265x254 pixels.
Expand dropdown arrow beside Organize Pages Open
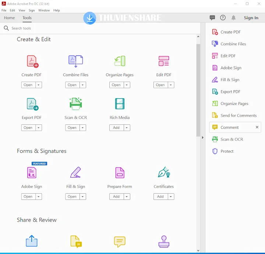tap(127, 85)
